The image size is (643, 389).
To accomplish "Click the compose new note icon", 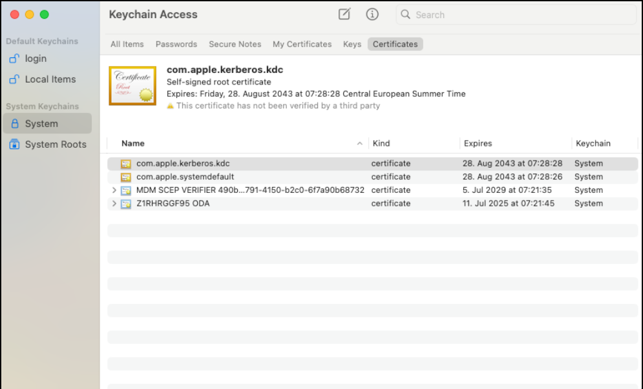I will 344,14.
